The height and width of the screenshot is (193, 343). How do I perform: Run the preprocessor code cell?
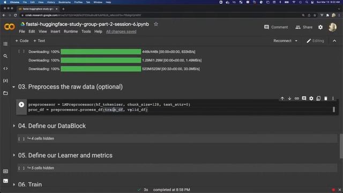pos(21,105)
